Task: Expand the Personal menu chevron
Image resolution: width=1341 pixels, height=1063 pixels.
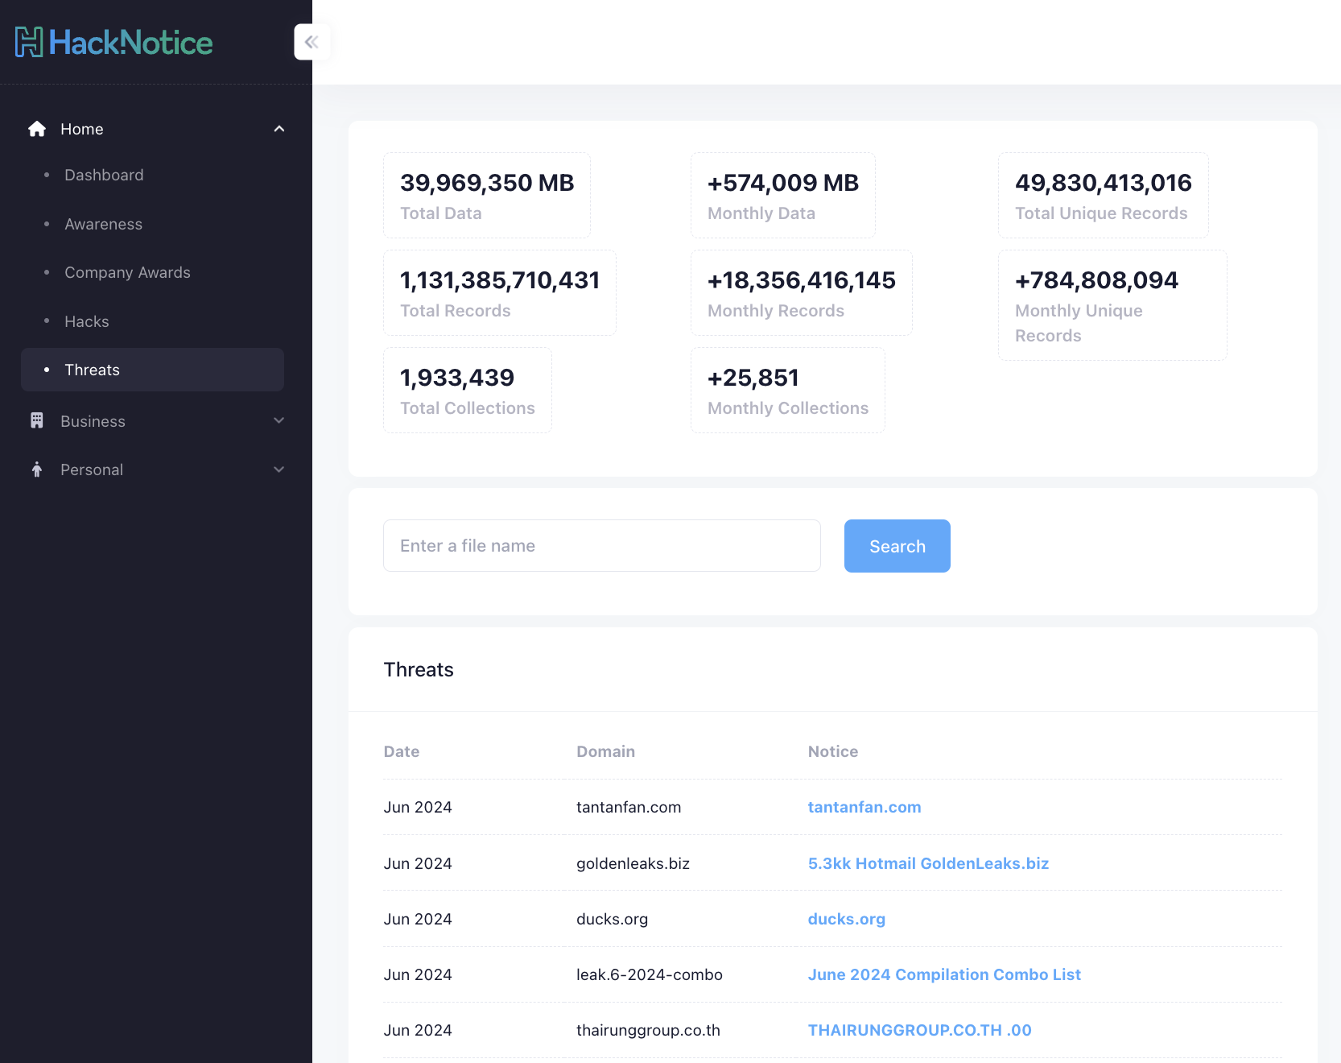Action: pos(279,469)
